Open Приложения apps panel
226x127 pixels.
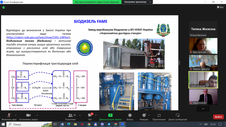tap(159, 117)
